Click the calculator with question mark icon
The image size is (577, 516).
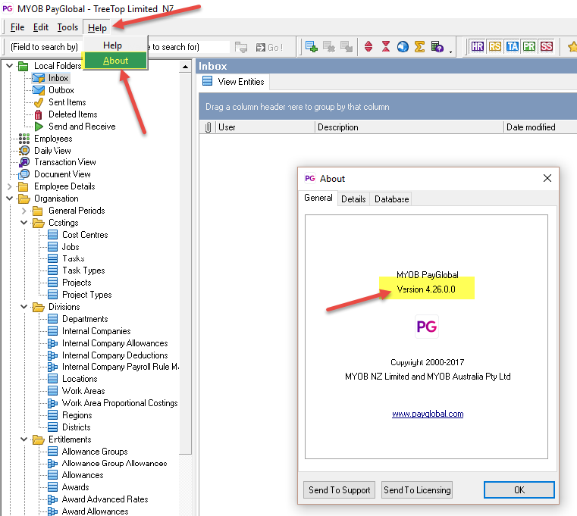click(x=437, y=47)
